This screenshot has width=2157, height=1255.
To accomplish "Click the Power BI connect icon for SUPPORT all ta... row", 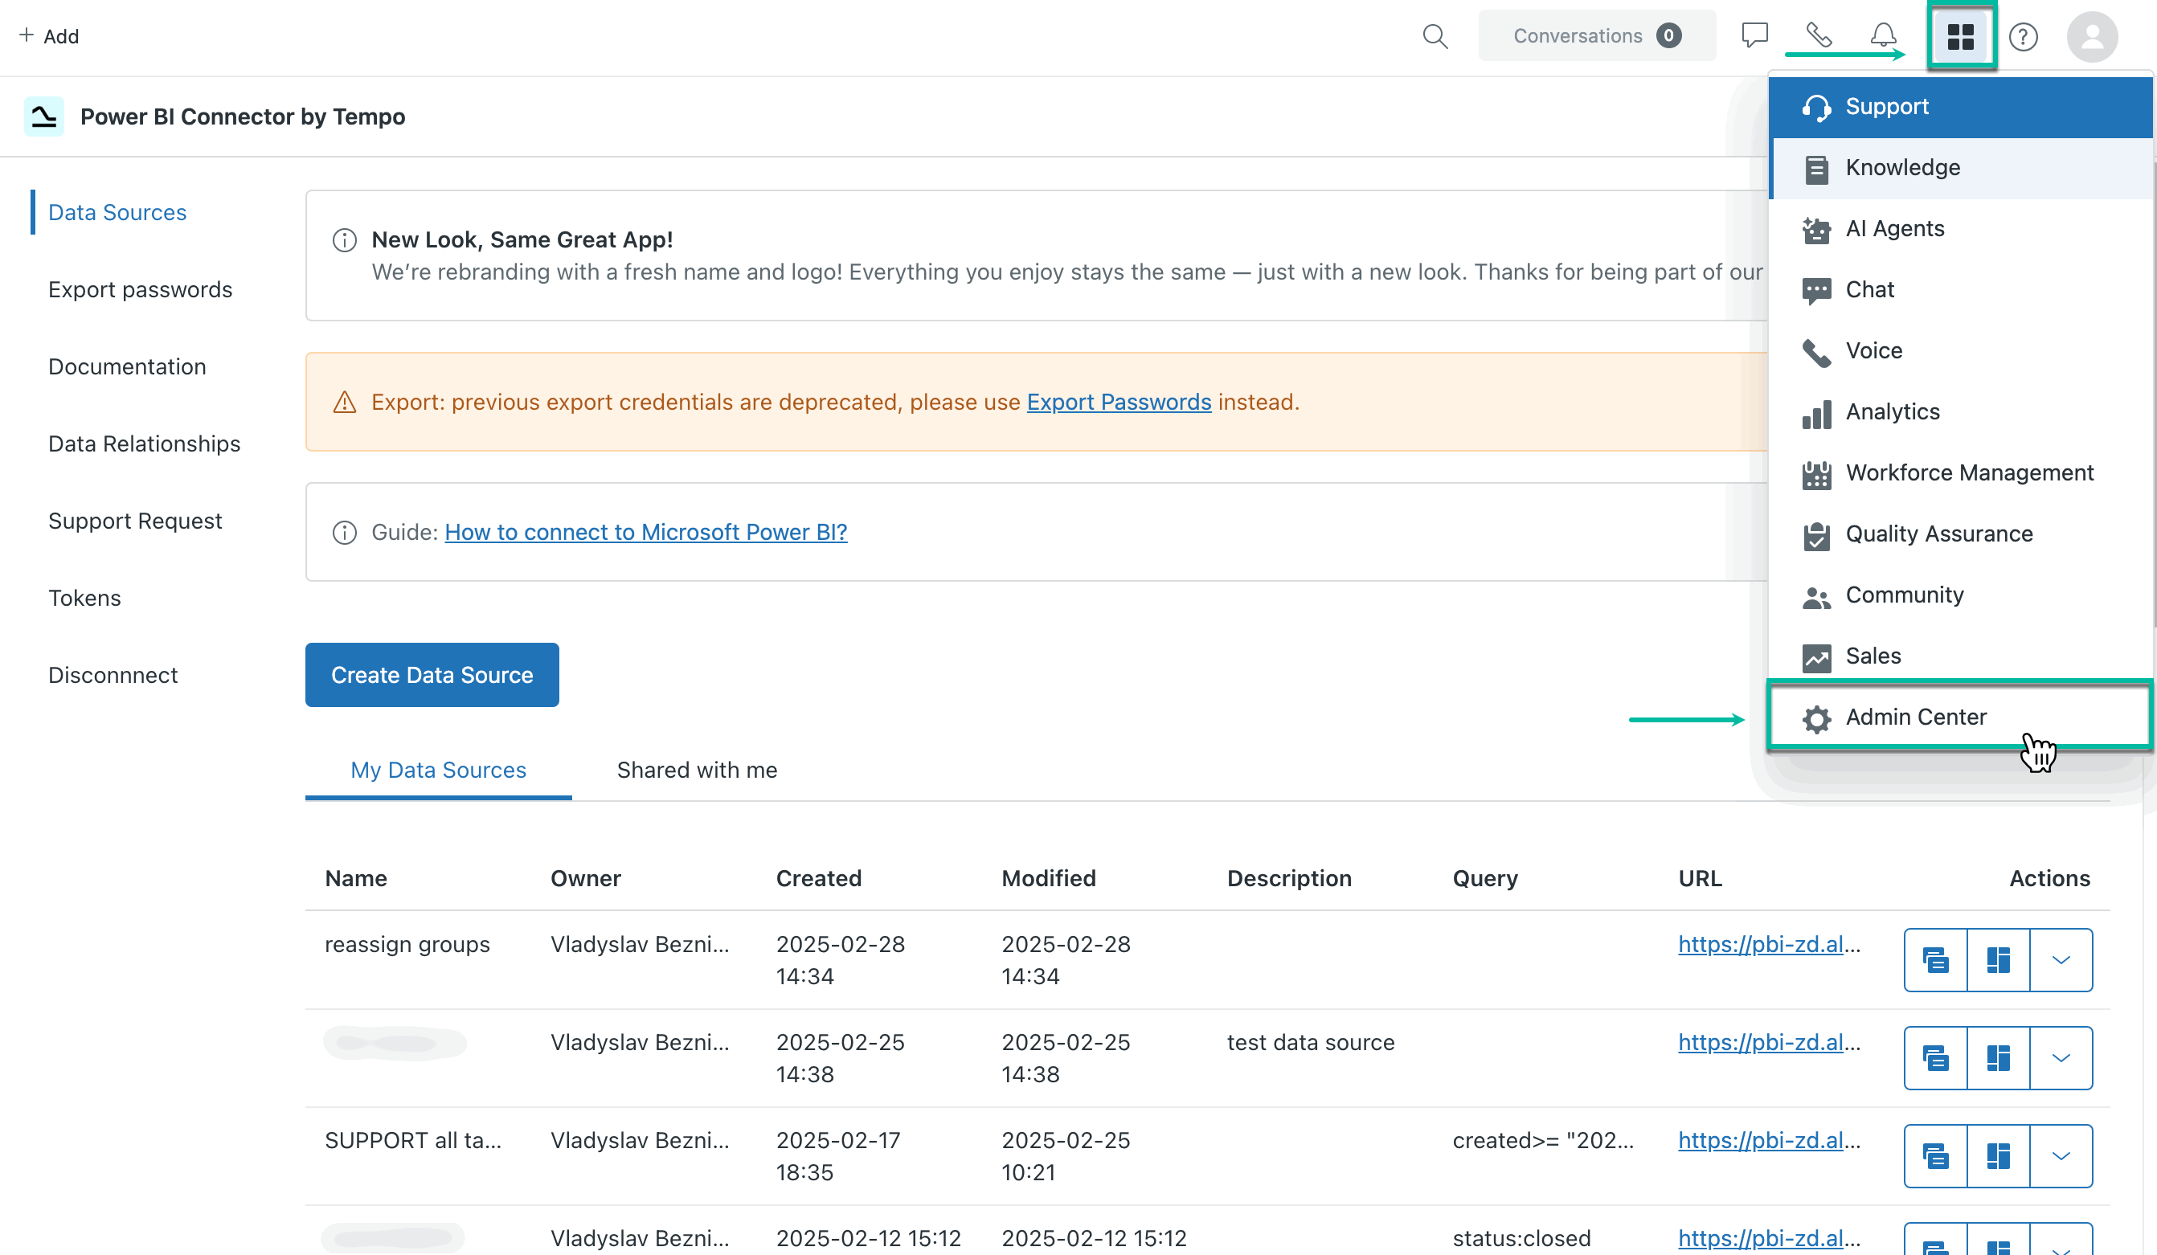I will coord(1999,1155).
